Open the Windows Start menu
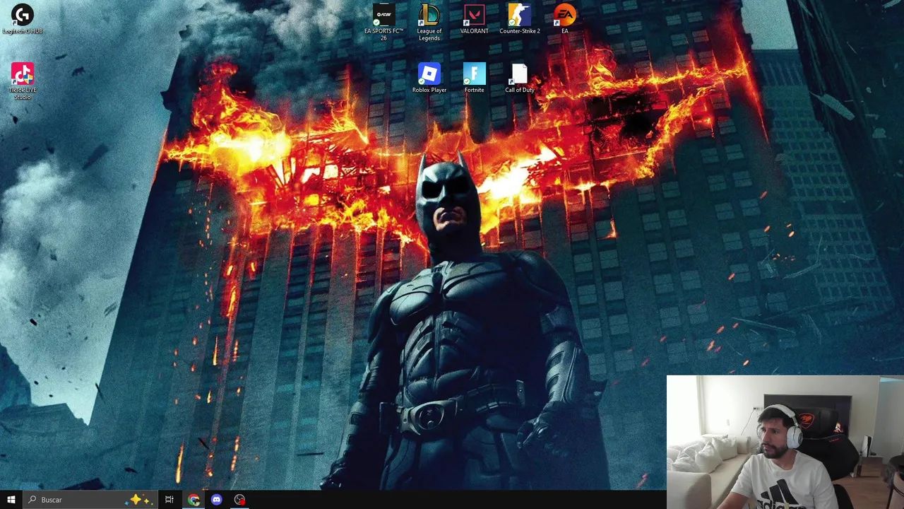Image resolution: width=904 pixels, height=509 pixels. [x=11, y=500]
